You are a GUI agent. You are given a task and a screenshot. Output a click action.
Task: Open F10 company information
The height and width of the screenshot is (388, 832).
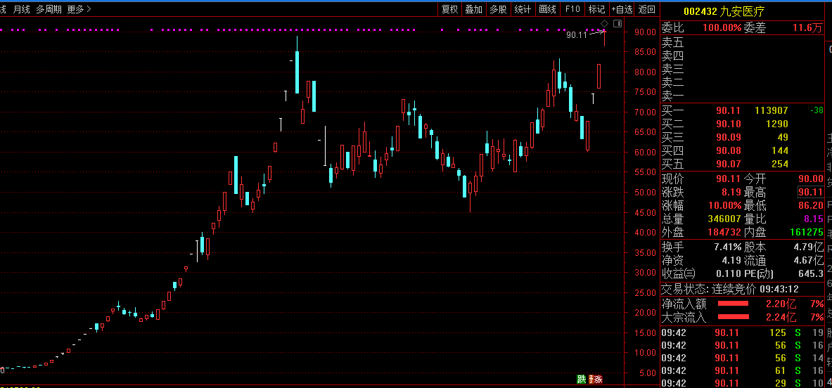(x=572, y=9)
